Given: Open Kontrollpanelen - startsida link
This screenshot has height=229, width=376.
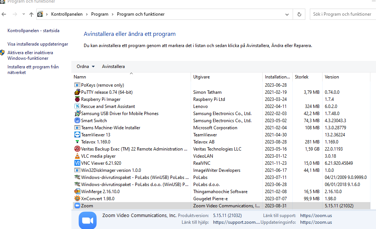Looking at the screenshot, I should click(x=33, y=31).
